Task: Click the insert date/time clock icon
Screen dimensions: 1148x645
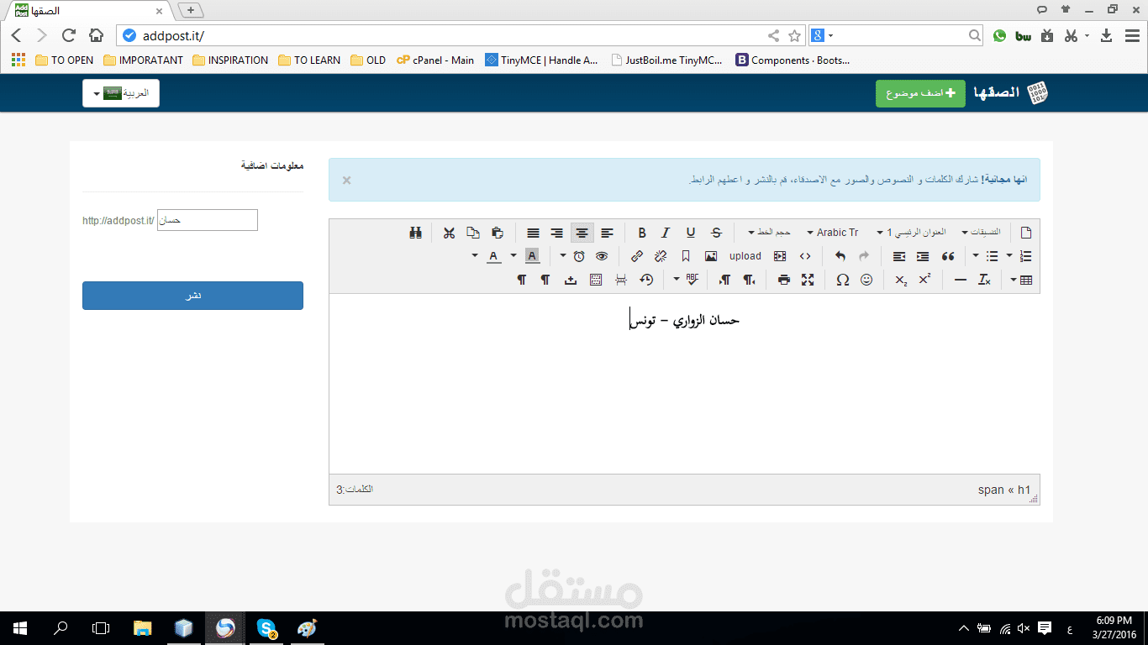Action: click(579, 256)
